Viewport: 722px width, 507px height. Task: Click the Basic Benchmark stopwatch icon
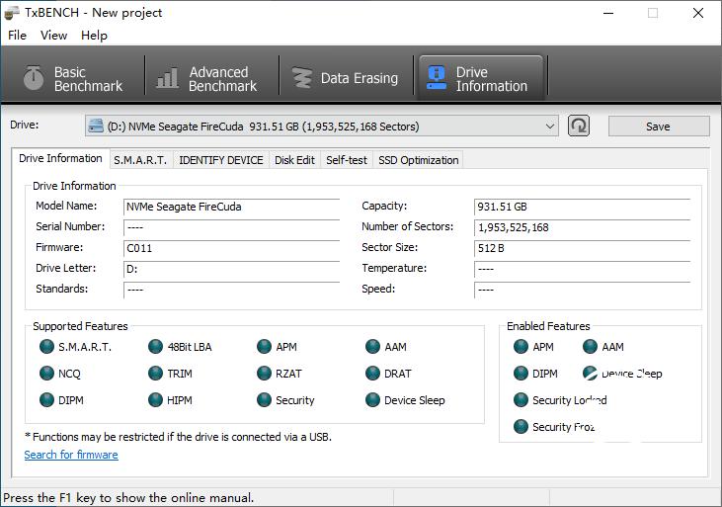[x=34, y=77]
